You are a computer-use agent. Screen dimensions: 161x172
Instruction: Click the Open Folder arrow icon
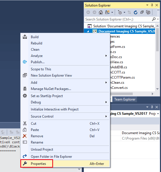pyautogui.click(x=25, y=156)
